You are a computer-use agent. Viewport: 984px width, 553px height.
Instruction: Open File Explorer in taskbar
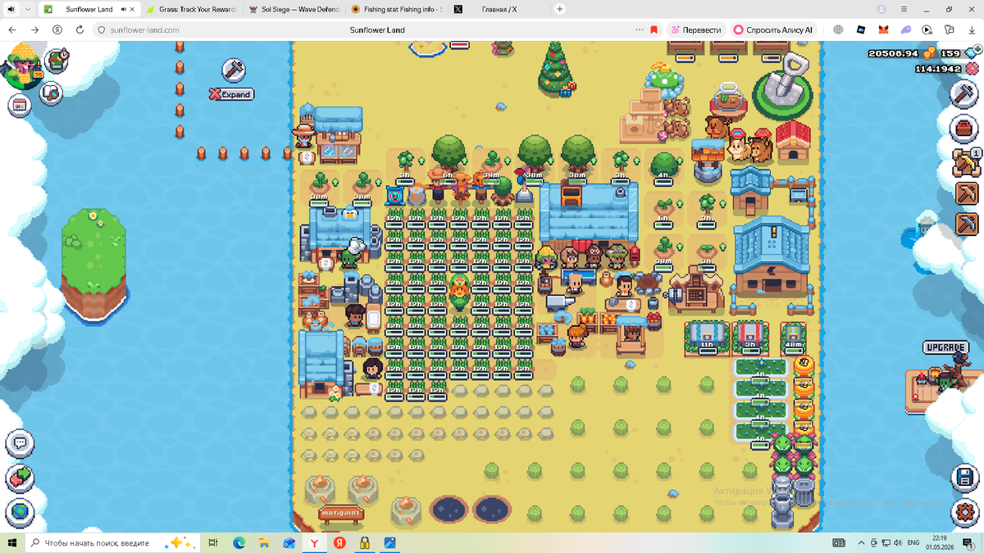point(264,542)
